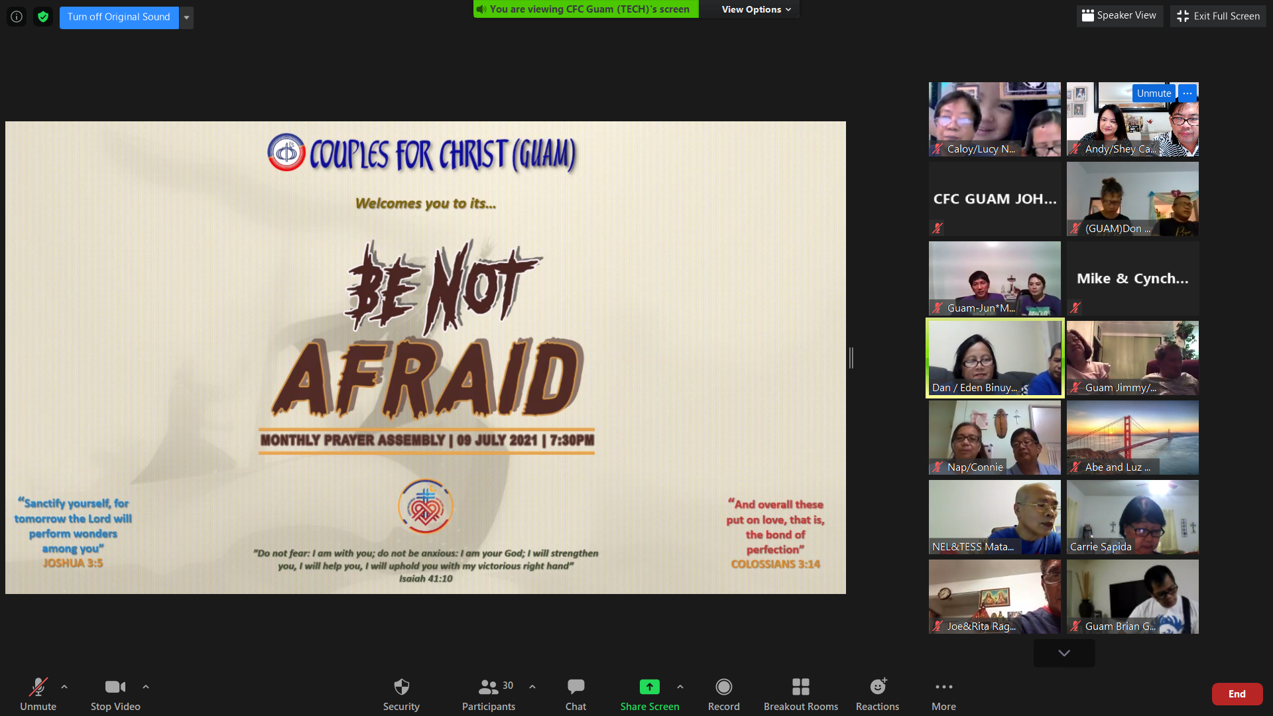
Task: Expand Participants options caret
Action: pyautogui.click(x=532, y=687)
